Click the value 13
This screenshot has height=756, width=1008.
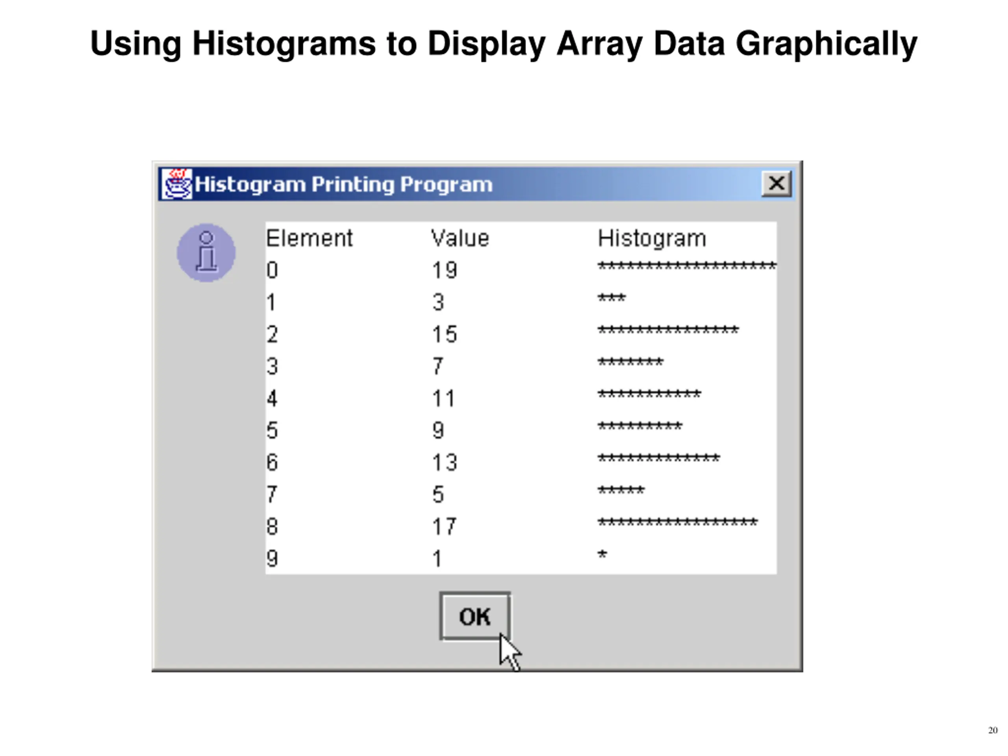[444, 463]
